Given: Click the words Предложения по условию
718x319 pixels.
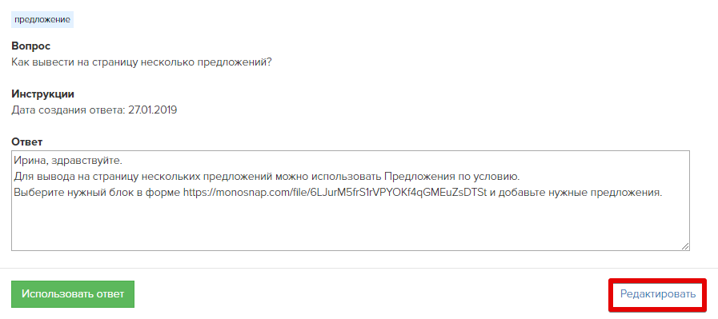Looking at the screenshot, I should tap(451, 177).
